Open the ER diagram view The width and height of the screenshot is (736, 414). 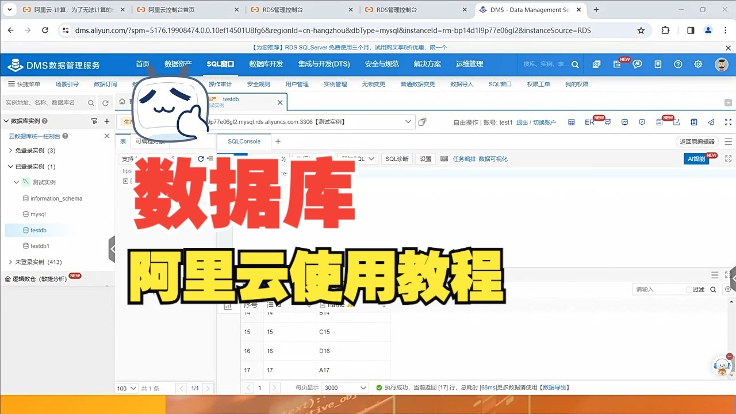[589, 122]
